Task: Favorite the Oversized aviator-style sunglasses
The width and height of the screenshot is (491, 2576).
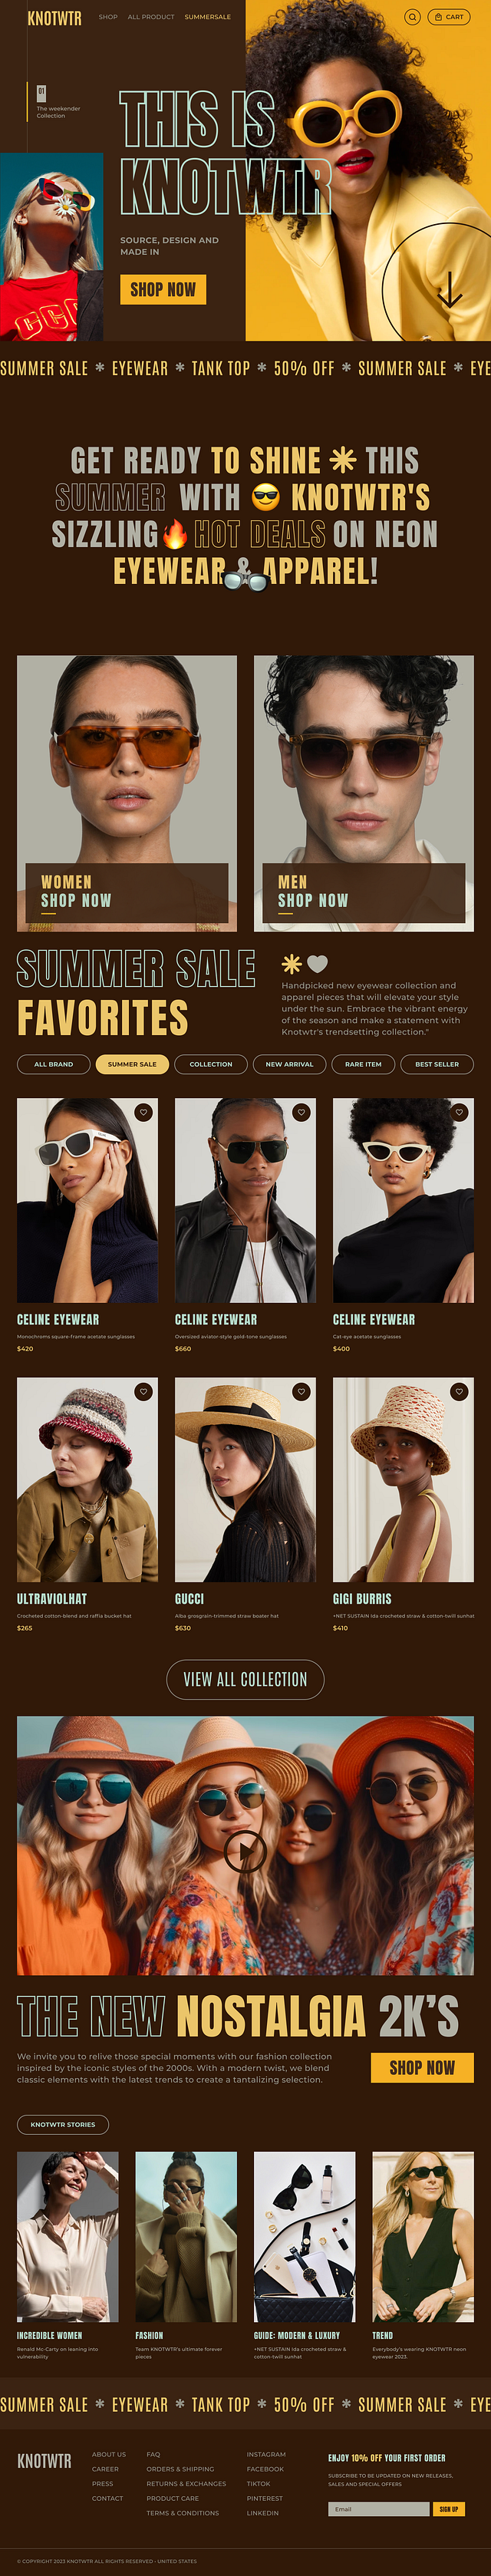Action: point(301,1112)
